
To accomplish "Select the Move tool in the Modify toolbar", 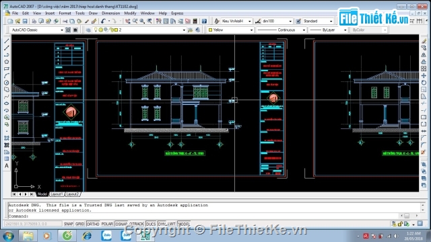I will (x=424, y=76).
